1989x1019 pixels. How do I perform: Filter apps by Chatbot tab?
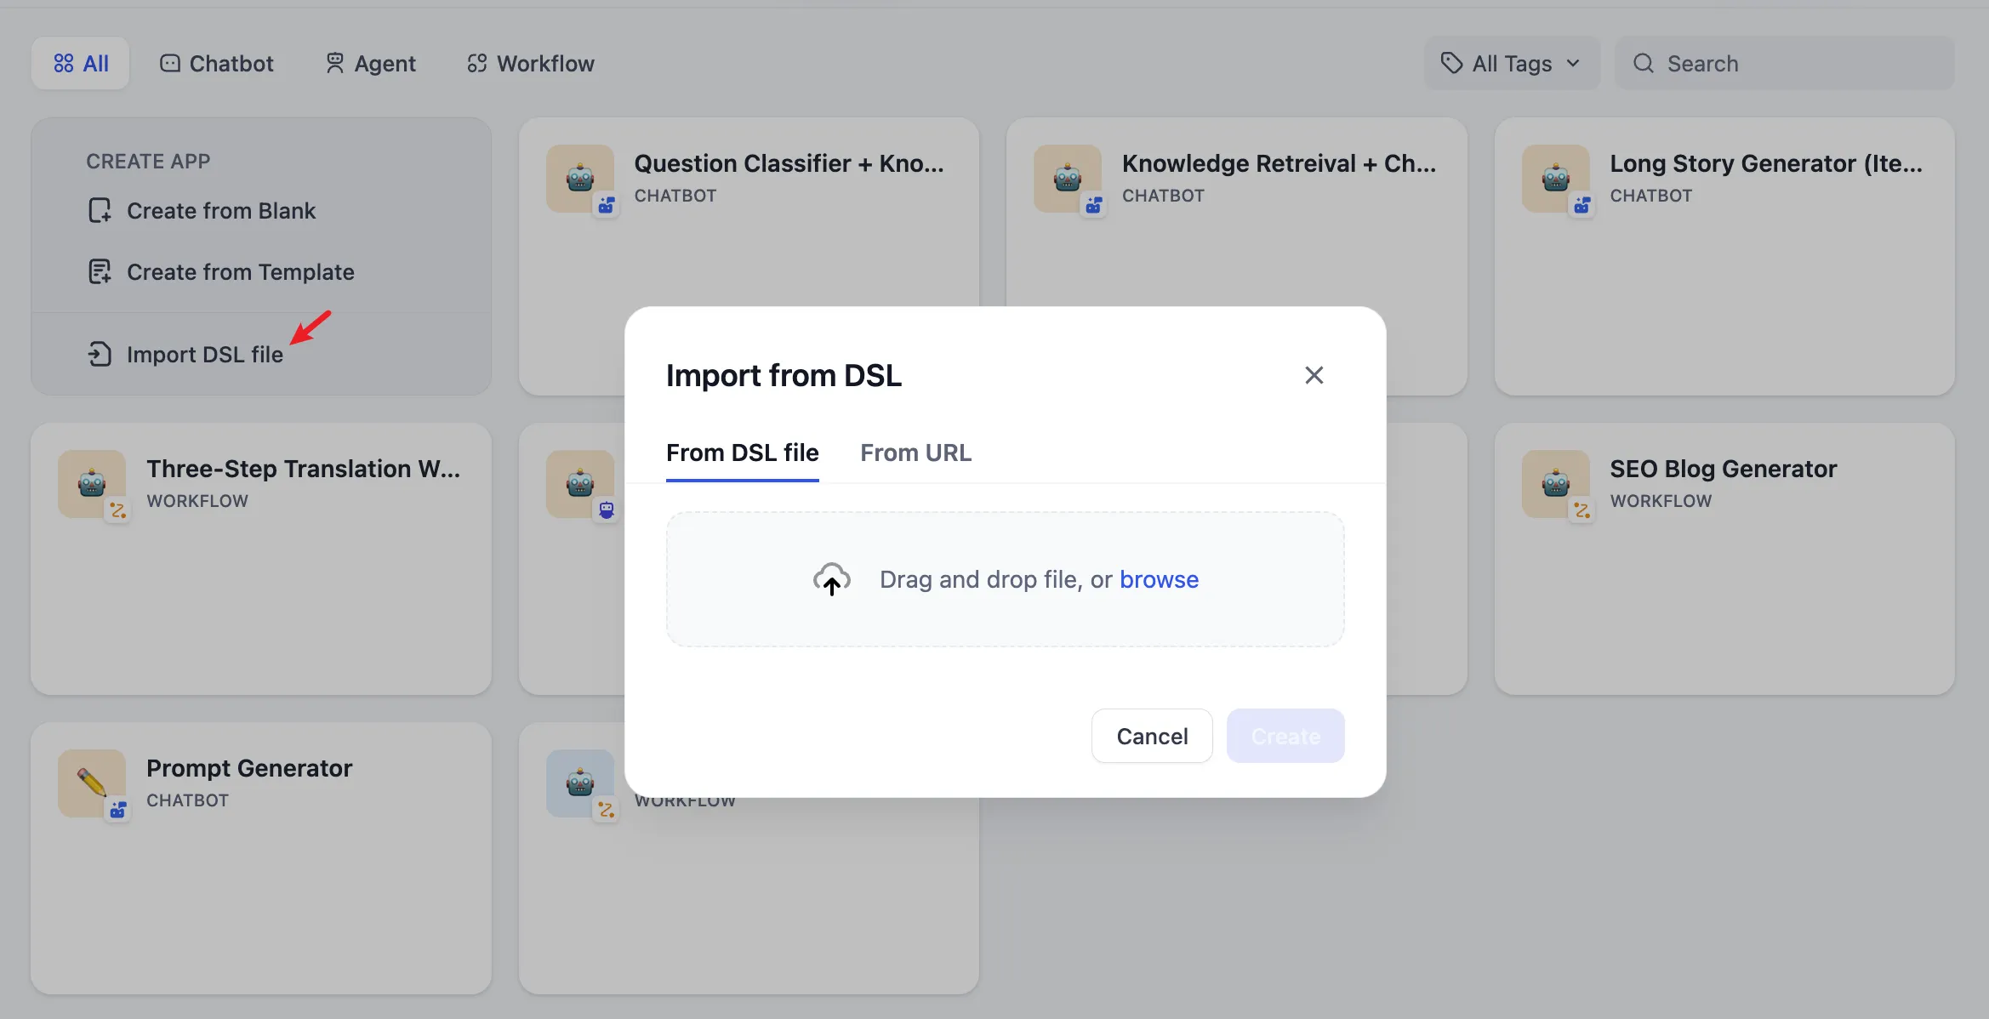pos(217,64)
